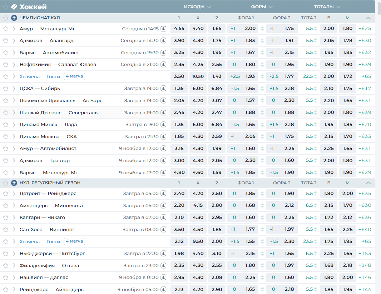Favorite the Адмирал — Авангард match star
Image resolution: width=381 pixels, height=294 pixels.
pyautogui.click(x=5, y=41)
